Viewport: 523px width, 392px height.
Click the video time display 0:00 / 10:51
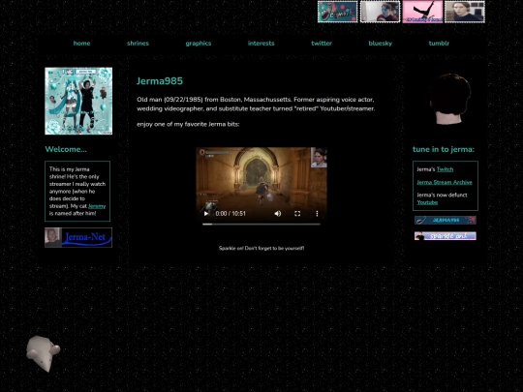click(x=231, y=213)
